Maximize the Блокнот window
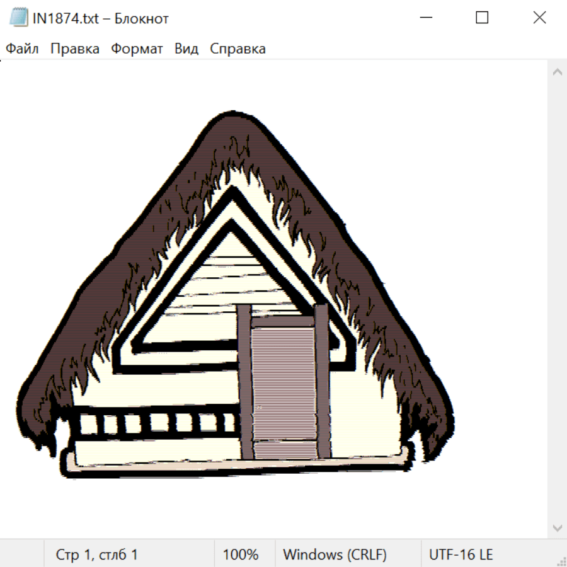The width and height of the screenshot is (567, 567). click(x=482, y=18)
